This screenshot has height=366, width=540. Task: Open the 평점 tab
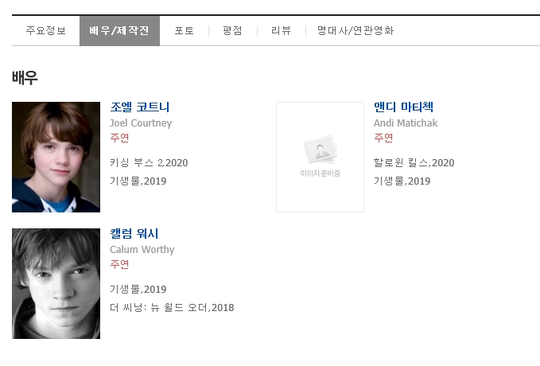pos(232,31)
